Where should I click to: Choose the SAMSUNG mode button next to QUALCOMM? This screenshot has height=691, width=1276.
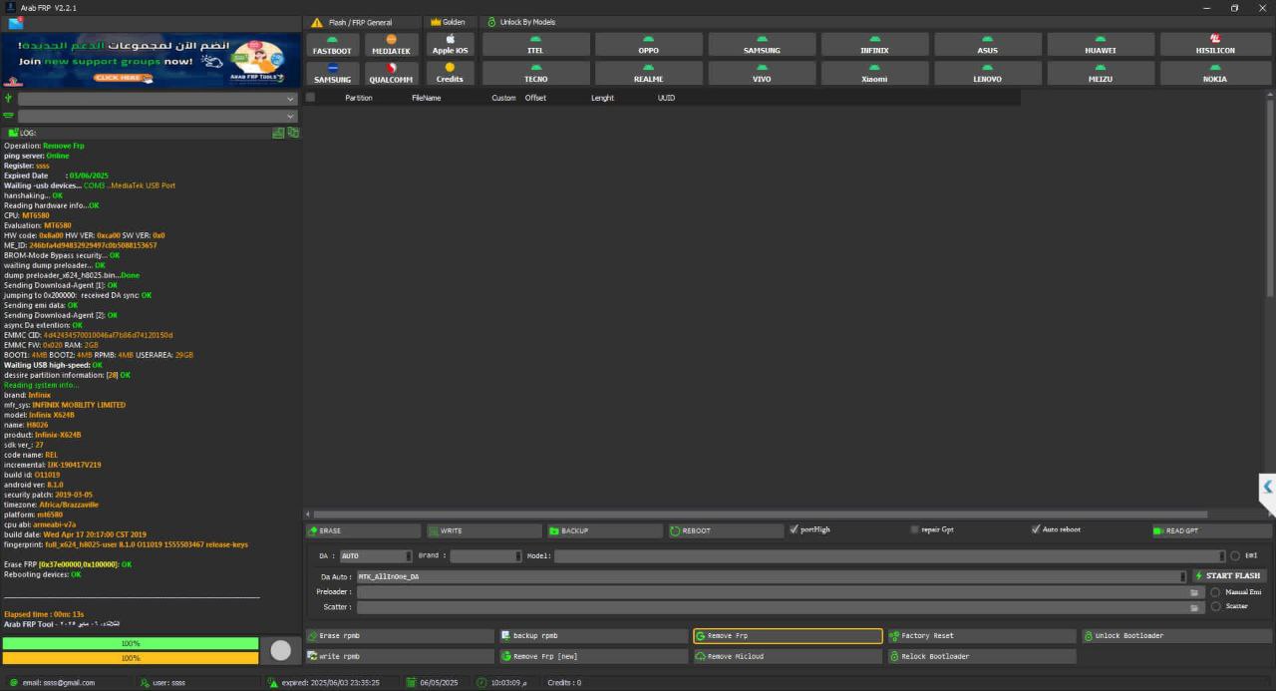(332, 74)
